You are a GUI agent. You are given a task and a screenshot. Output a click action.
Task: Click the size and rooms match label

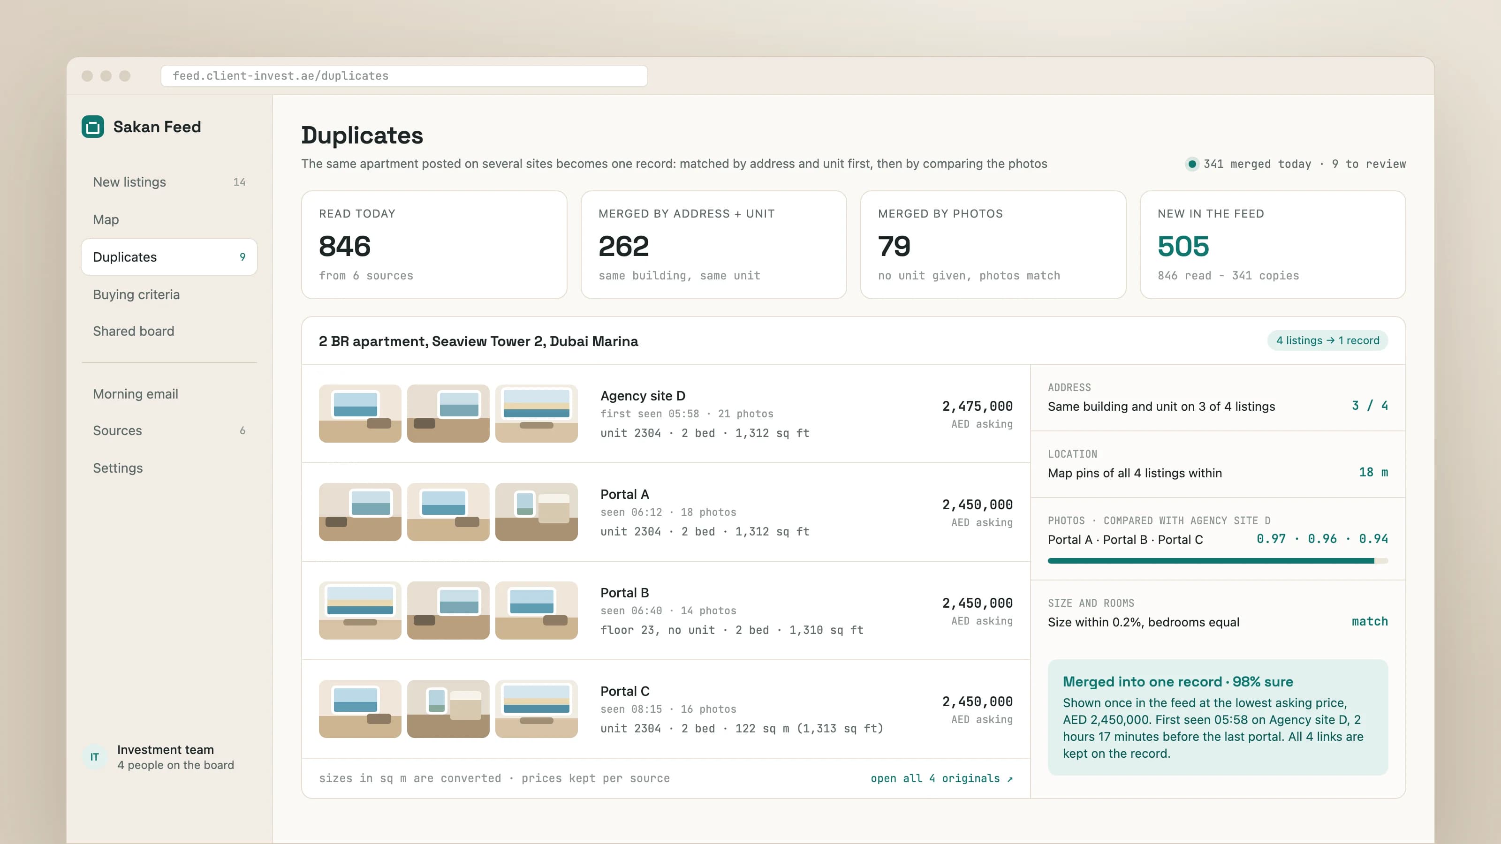[1370, 621]
